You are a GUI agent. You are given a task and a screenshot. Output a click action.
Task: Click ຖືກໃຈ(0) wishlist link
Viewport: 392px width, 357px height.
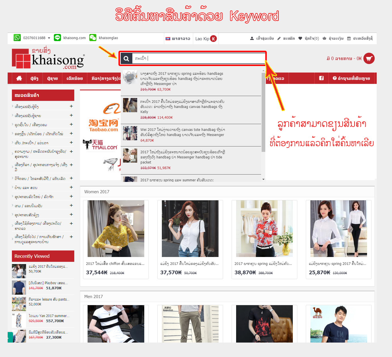(x=312, y=39)
